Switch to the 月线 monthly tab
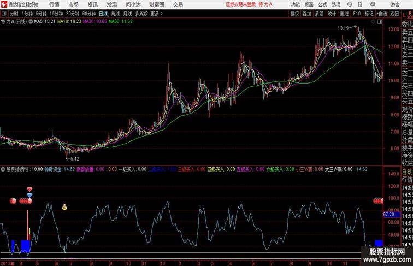This screenshot has width=413, height=266. [127, 14]
